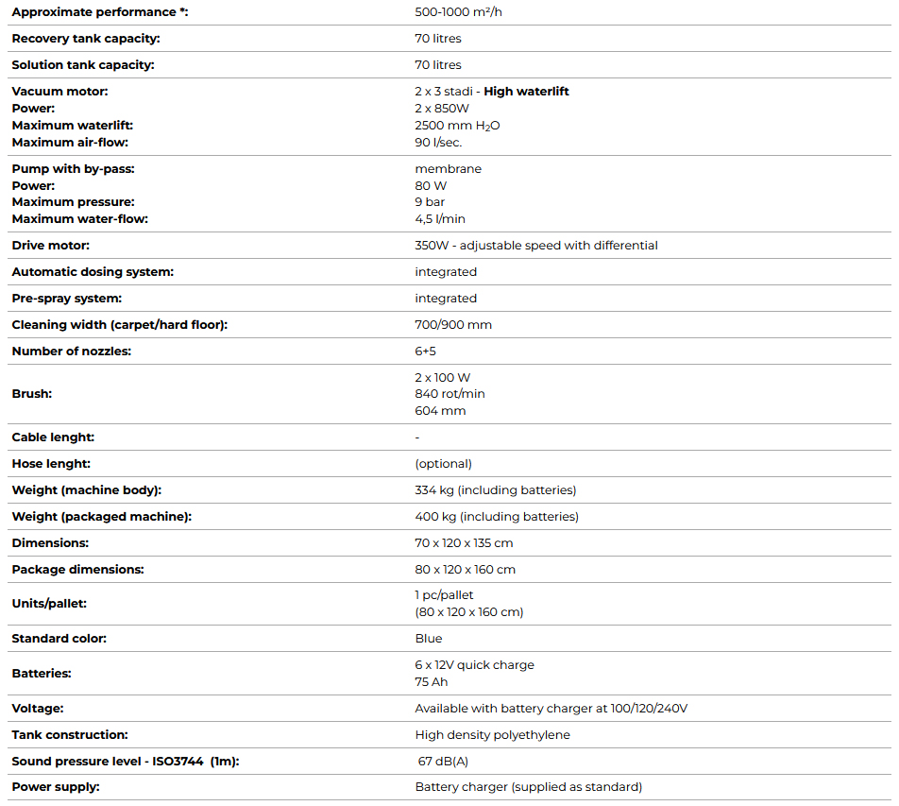Click the 'Pre-spray system' label
899x806 pixels.
point(65,299)
